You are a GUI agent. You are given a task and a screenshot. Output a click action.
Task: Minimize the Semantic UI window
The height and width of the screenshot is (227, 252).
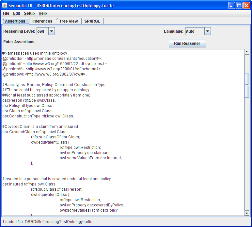pyautogui.click(x=231, y=6)
